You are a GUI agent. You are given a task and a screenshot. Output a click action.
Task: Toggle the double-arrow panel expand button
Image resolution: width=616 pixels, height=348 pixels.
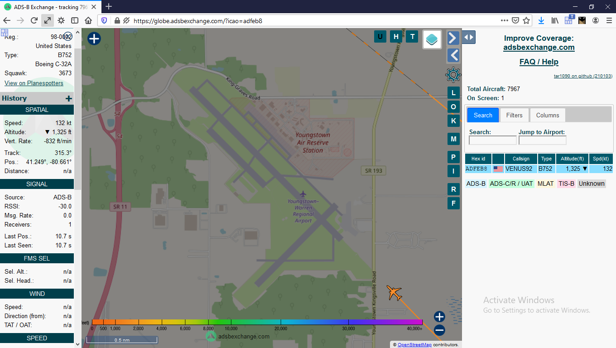tap(469, 37)
